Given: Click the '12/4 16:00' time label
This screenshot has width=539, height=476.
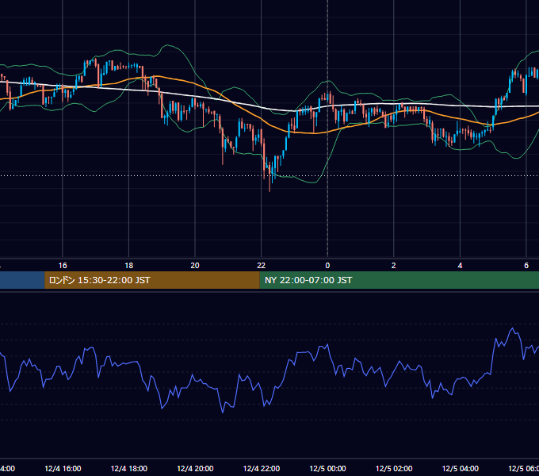Looking at the screenshot, I should point(63,468).
